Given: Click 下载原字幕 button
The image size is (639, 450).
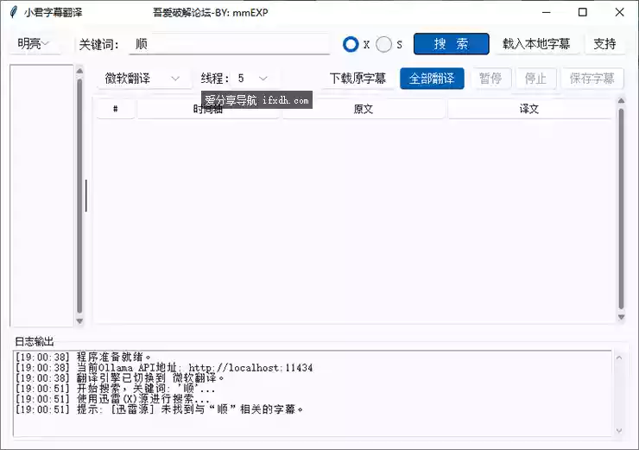Looking at the screenshot, I should coord(357,79).
